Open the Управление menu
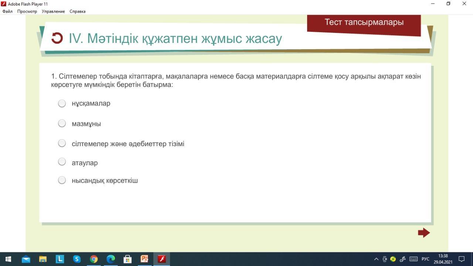 point(53,11)
